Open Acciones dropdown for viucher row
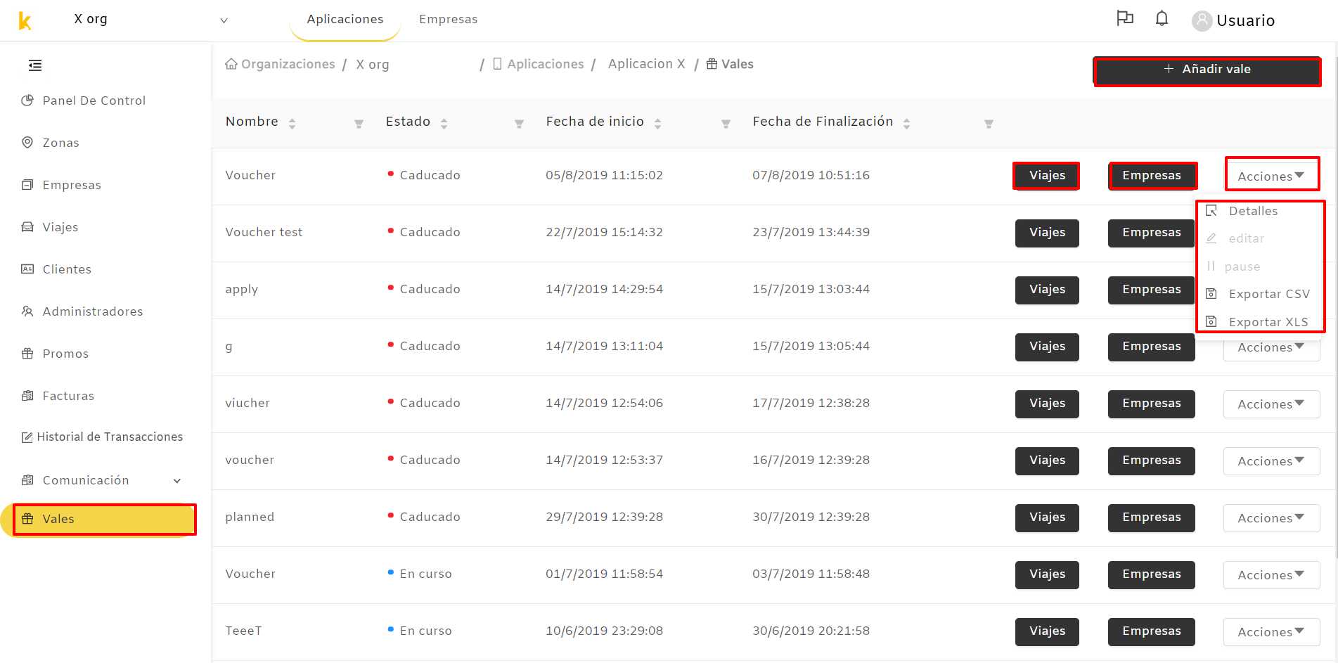Viewport: 1338px width, 663px height. pos(1271,404)
